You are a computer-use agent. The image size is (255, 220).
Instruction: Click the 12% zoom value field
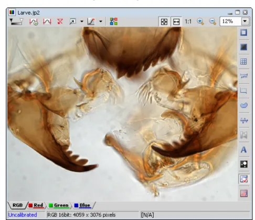pos(230,21)
